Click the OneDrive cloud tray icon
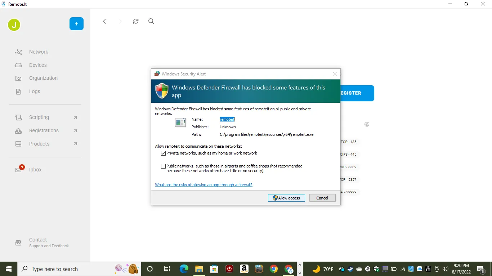 (x=359, y=269)
